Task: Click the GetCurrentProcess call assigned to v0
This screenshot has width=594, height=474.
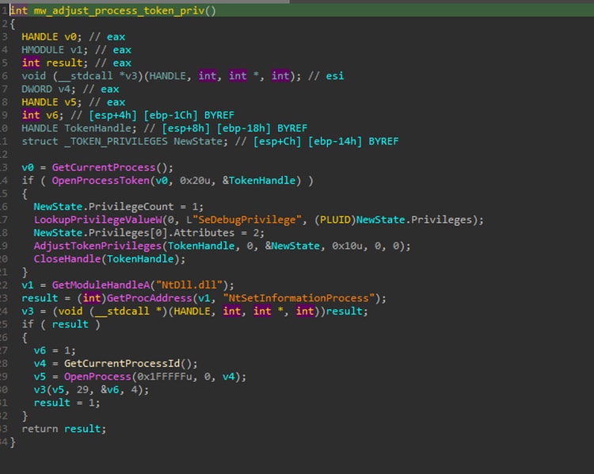Action: (104, 167)
